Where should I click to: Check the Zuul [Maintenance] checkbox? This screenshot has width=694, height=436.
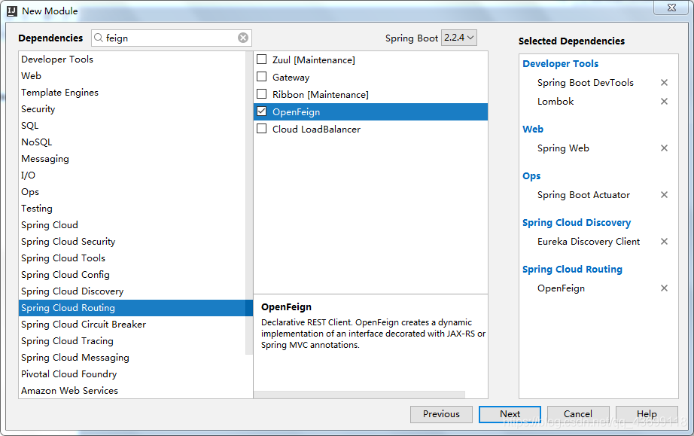tap(262, 59)
